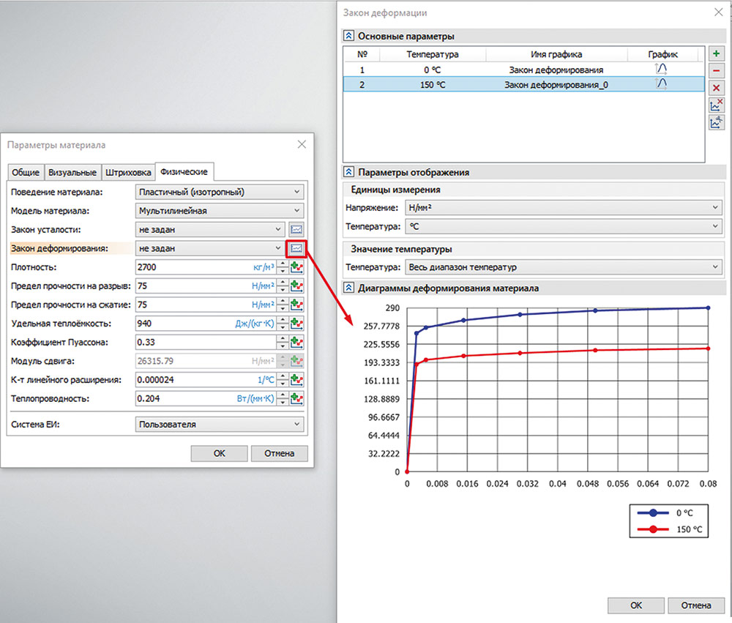Click the graph dependency icon next to Плотность
The width and height of the screenshot is (732, 623).
tap(296, 267)
